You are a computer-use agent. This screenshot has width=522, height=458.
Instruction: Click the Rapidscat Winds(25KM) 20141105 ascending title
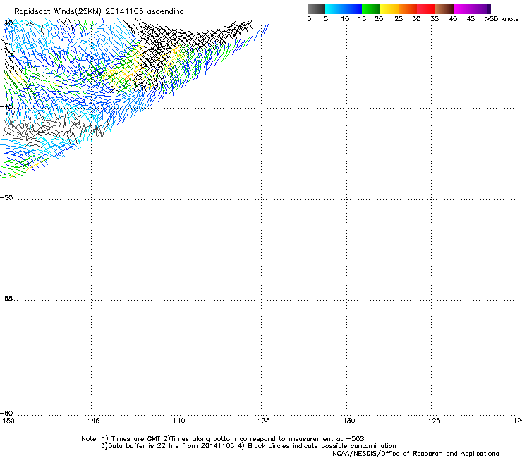[99, 11]
